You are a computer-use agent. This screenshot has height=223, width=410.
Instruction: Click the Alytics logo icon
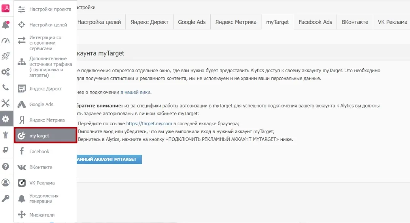tap(5, 8)
